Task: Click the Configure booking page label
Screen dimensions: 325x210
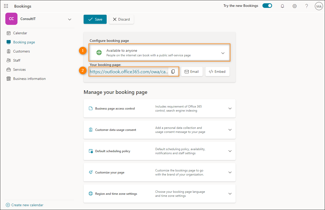Action: pos(109,41)
